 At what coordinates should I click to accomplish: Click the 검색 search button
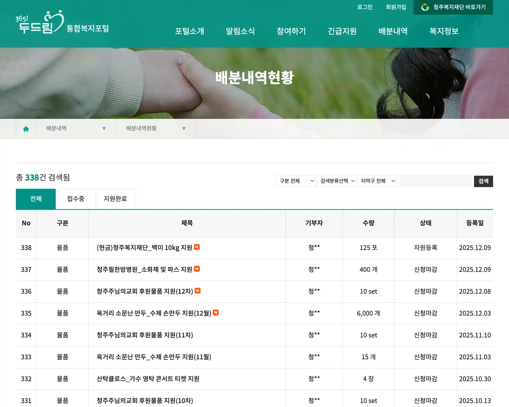tap(483, 181)
